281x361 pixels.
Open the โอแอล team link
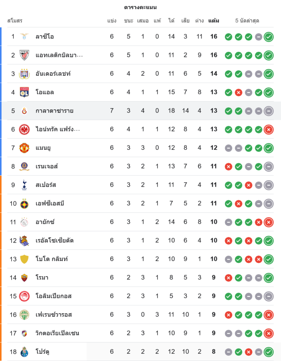45,92
